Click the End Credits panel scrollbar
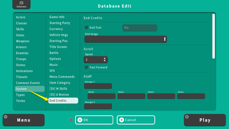 214,36
